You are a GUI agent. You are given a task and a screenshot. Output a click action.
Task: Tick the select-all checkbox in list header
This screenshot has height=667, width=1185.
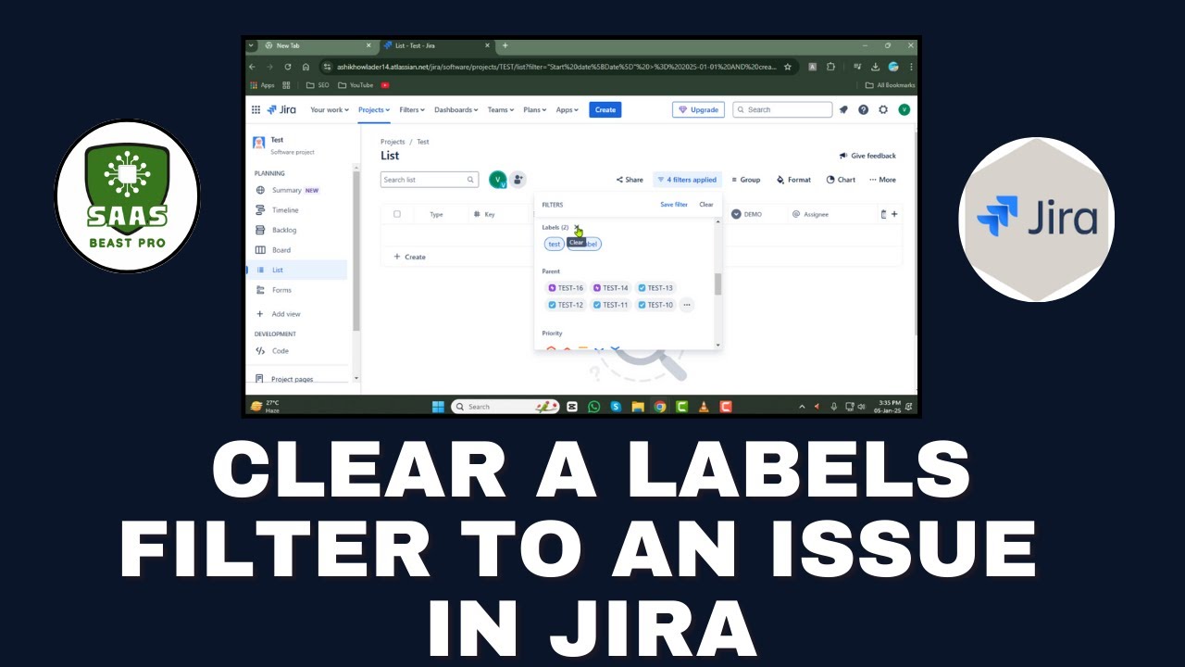coord(397,214)
